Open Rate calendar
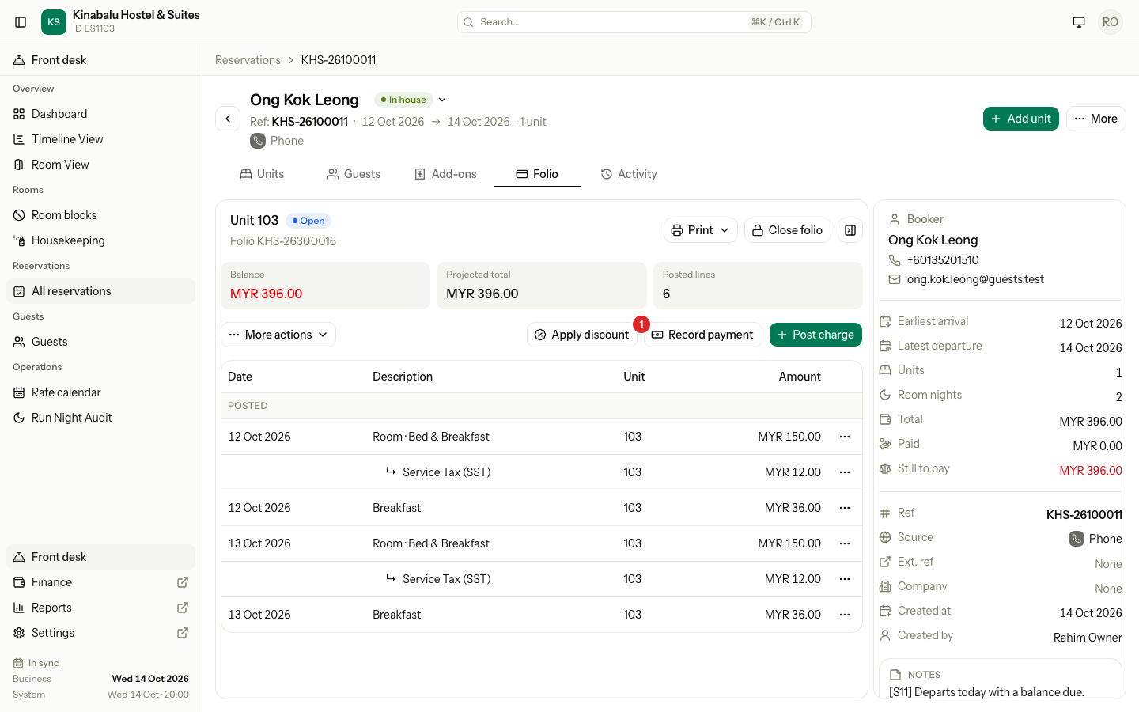 click(x=100, y=392)
